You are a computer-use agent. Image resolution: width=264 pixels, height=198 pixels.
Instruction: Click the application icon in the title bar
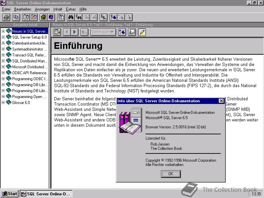3,3
